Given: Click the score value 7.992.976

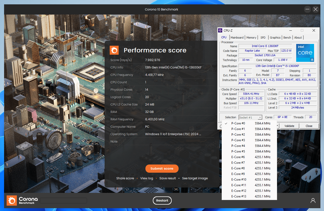Looking at the screenshot, I should click(x=153, y=60).
